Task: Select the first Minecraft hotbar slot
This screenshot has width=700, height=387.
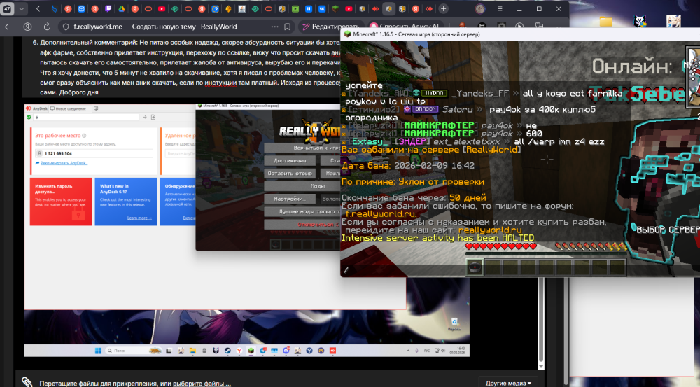Action: pyautogui.click(x=475, y=267)
